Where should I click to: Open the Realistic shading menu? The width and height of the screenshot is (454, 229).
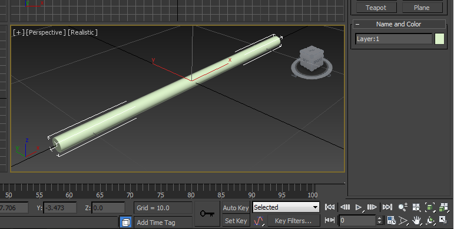[x=83, y=32]
